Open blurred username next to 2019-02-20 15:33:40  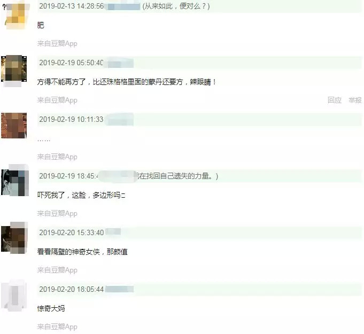tap(113, 231)
